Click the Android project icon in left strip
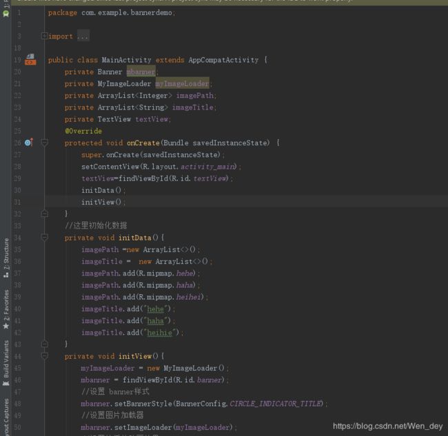Viewport: 448px width, 436px height. pyautogui.click(x=6, y=13)
